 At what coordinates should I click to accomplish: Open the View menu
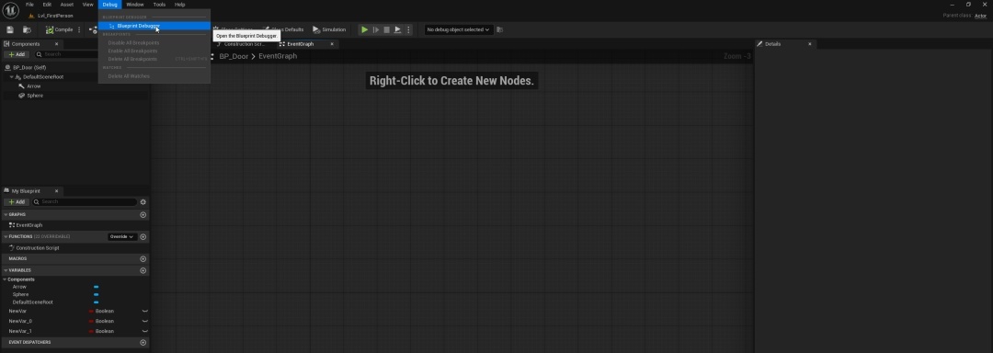point(88,5)
